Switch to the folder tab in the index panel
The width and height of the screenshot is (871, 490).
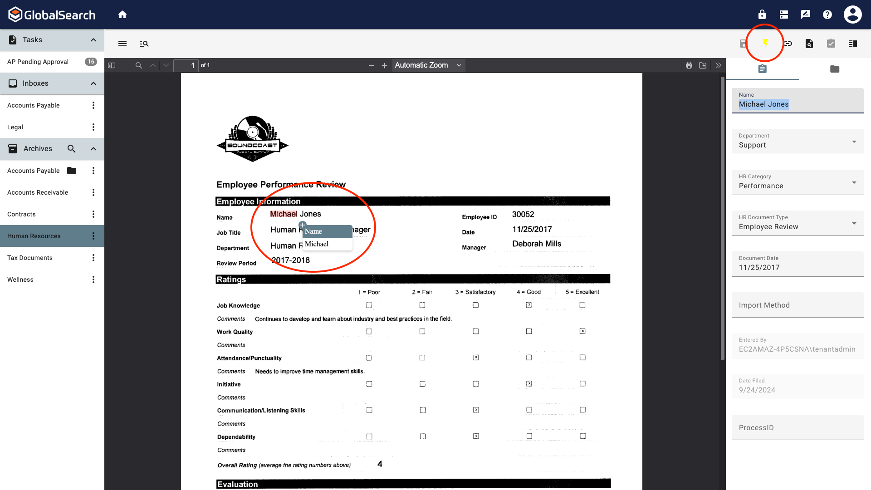(835, 69)
